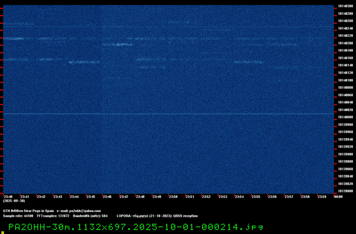Click the 10140200 frequency label
Image resolution: width=356 pixels, height=234 pixels.
point(345,43)
